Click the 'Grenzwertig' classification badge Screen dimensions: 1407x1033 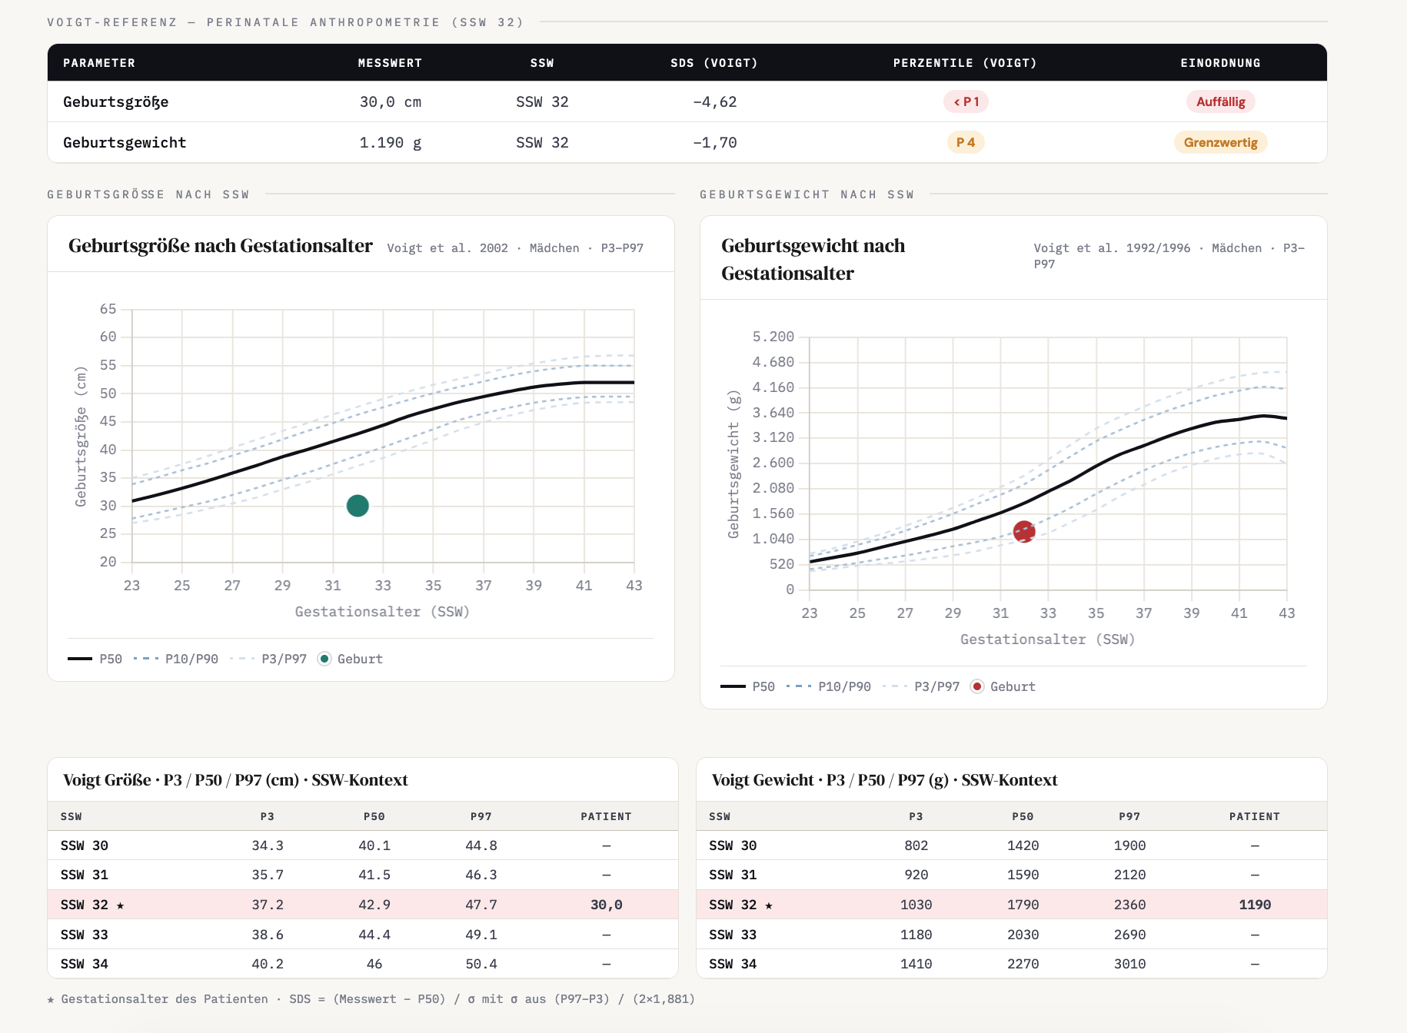point(1220,142)
